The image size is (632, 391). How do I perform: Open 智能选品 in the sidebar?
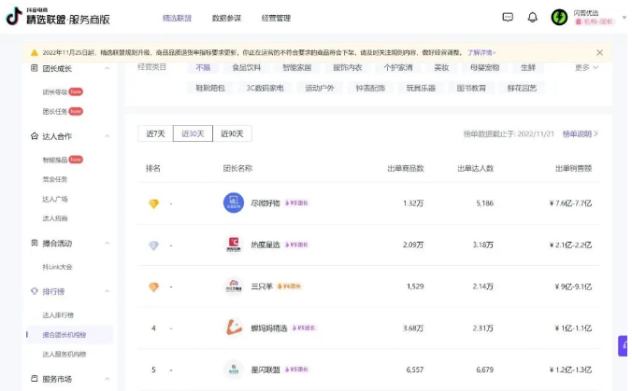click(55, 160)
